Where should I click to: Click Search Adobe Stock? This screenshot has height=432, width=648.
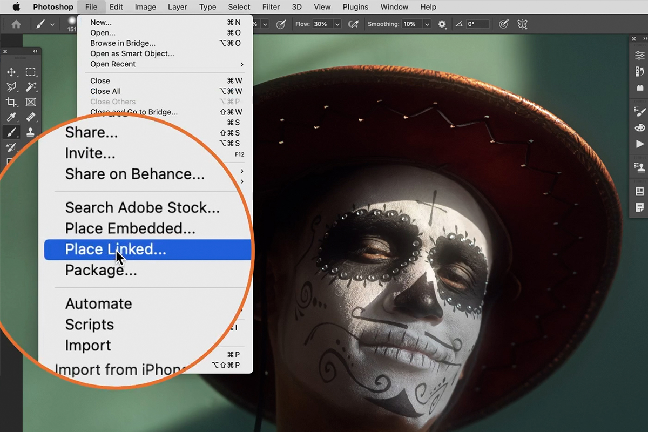(143, 207)
